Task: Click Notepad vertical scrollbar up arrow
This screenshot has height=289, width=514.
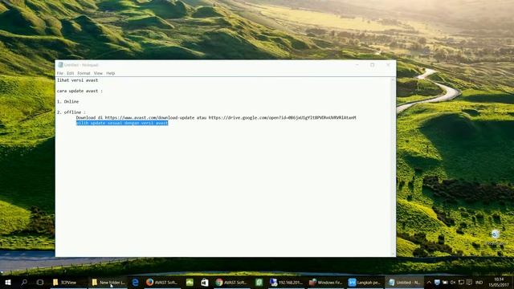Action: point(393,80)
